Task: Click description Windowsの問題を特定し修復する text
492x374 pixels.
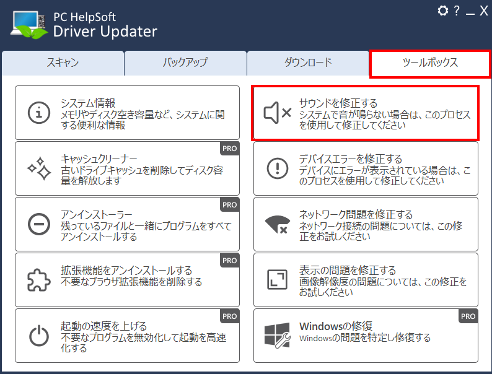Action: point(365,337)
